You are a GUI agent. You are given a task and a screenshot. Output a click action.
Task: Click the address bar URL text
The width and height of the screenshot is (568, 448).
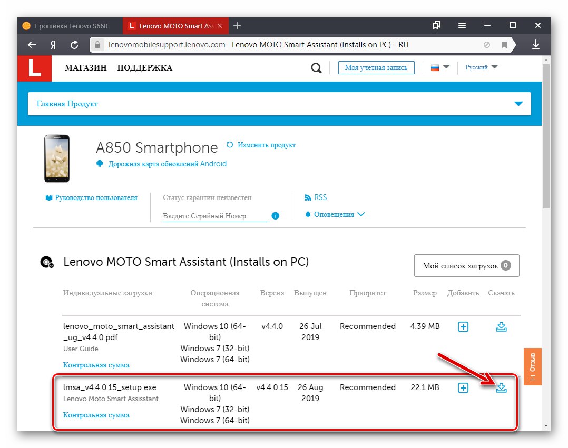click(x=167, y=45)
